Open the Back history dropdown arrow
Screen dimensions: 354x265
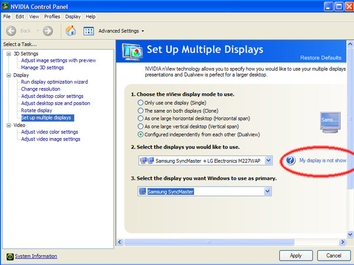click(38, 31)
